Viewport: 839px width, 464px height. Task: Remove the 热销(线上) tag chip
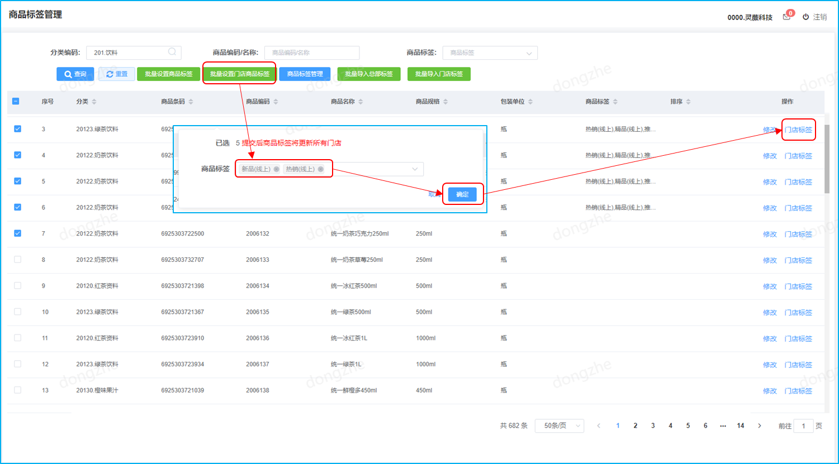(x=321, y=169)
